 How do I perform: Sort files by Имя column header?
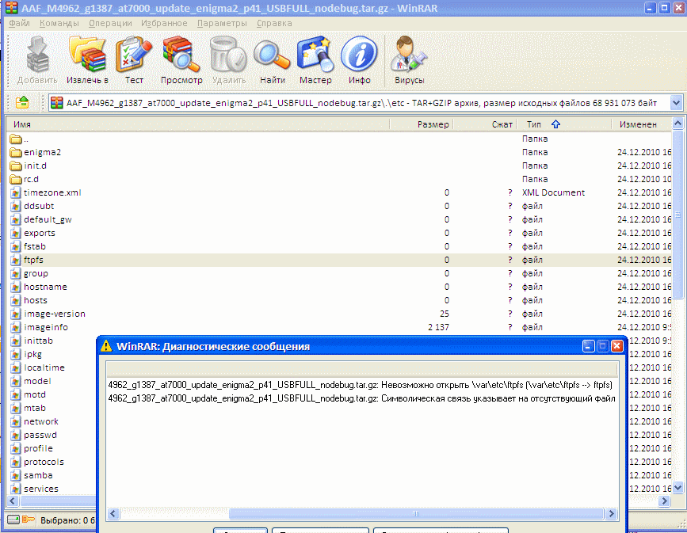click(x=199, y=124)
